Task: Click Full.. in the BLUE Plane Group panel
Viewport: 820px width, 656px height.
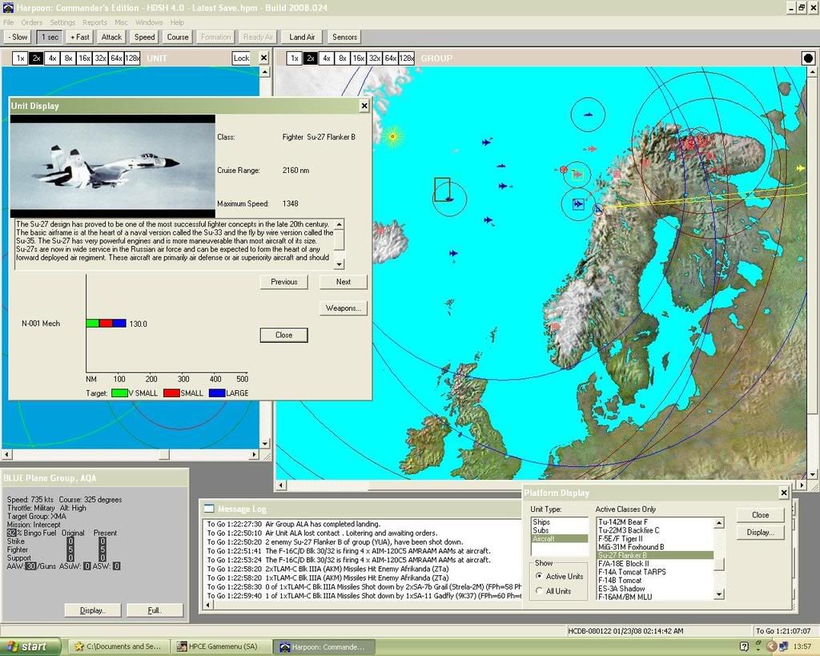Action: point(155,610)
